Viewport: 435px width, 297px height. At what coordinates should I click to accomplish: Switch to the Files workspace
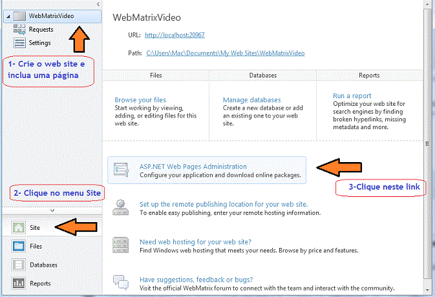point(52,246)
